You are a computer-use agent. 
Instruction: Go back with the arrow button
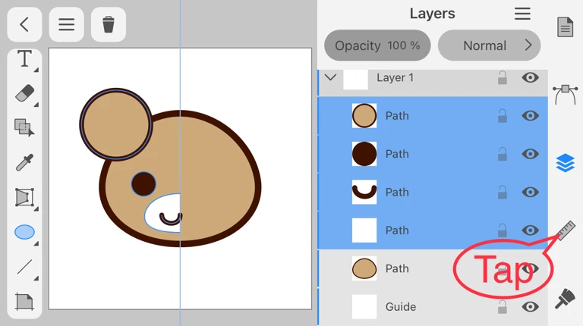click(x=24, y=25)
